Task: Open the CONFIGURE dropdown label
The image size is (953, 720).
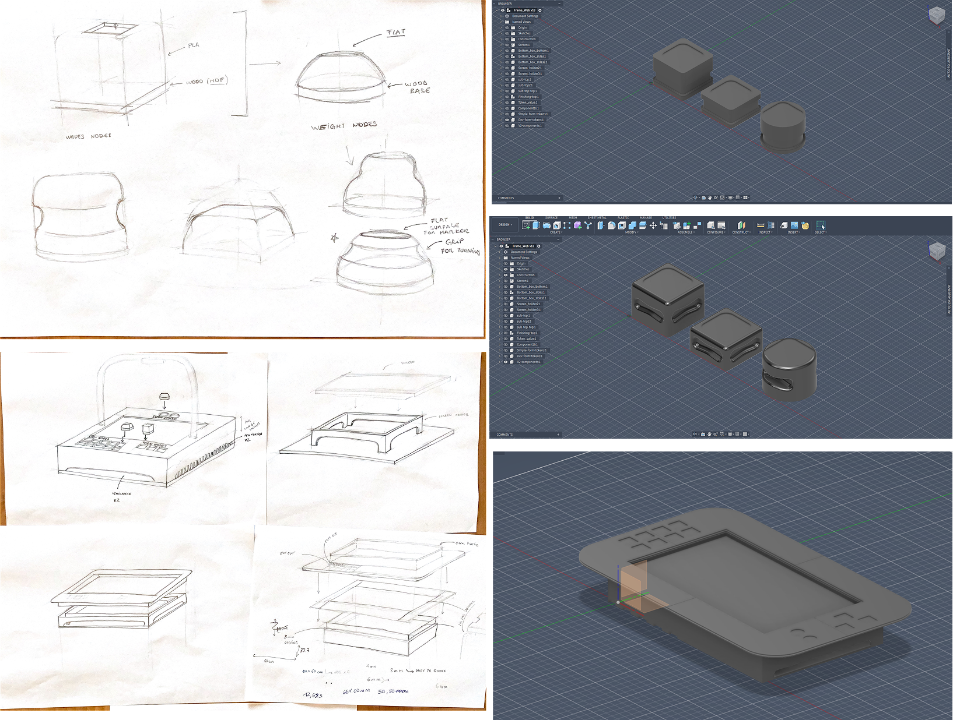Action: click(x=716, y=232)
